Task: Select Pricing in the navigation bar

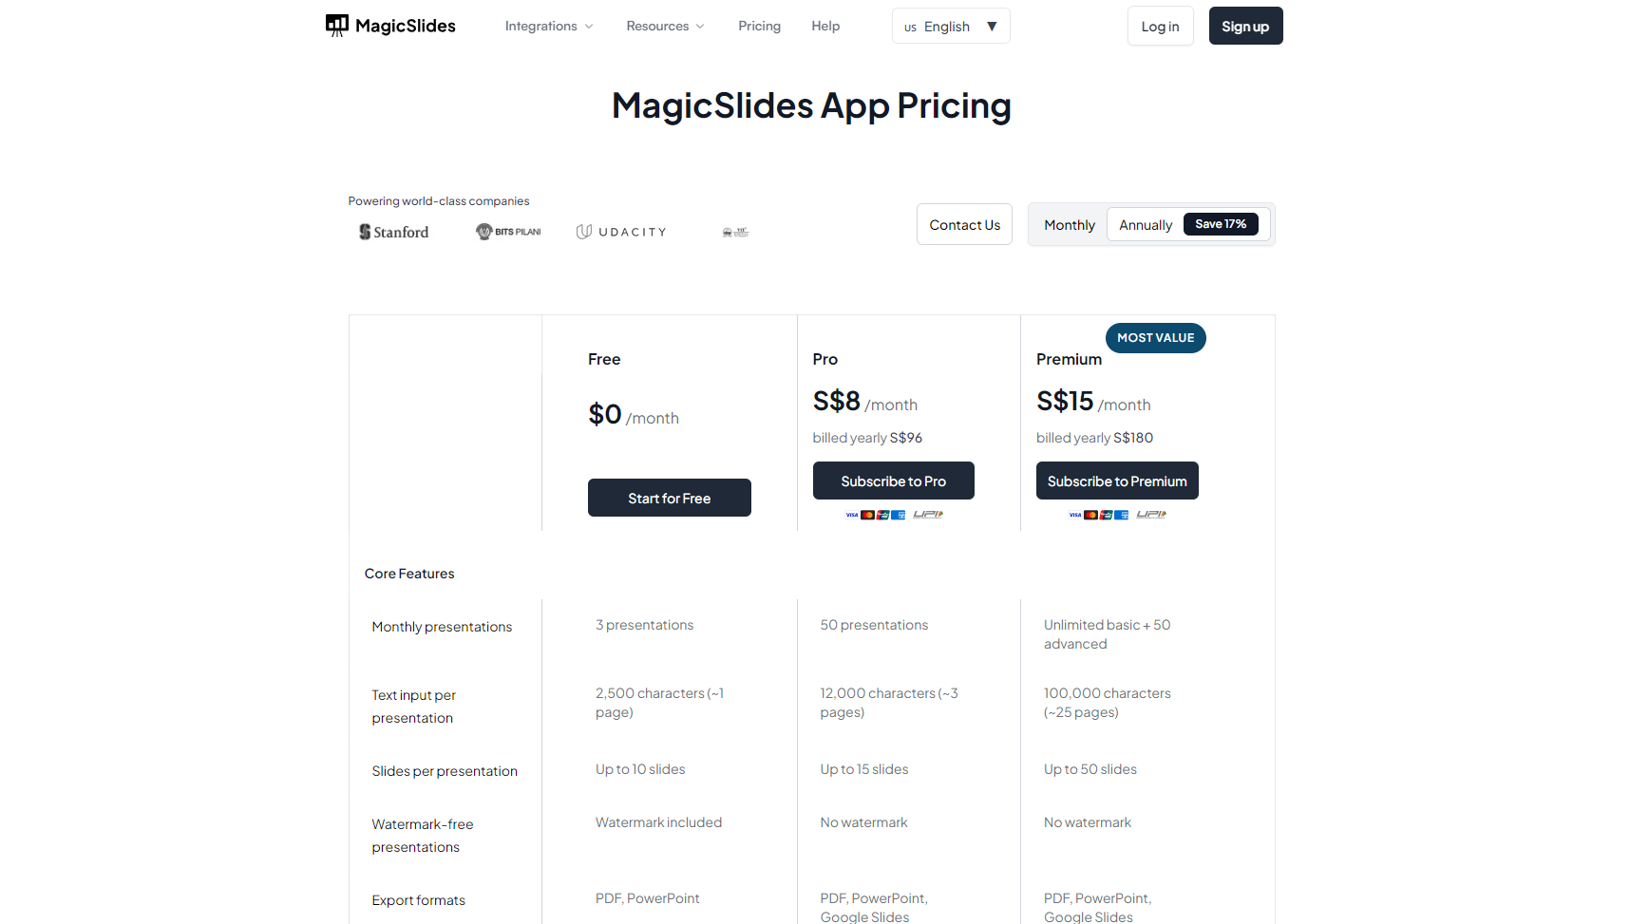Action: pos(759,26)
